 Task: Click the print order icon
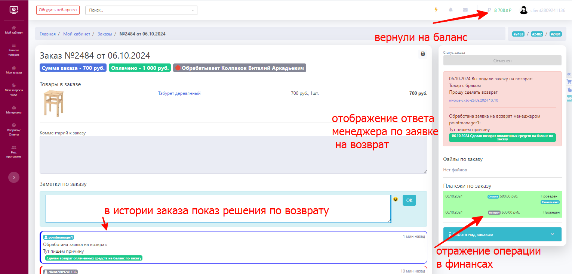(x=423, y=54)
